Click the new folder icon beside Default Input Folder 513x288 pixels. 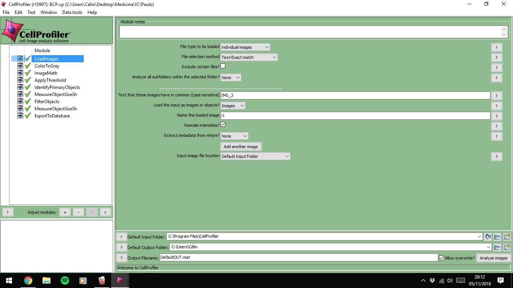pyautogui.click(x=507, y=237)
